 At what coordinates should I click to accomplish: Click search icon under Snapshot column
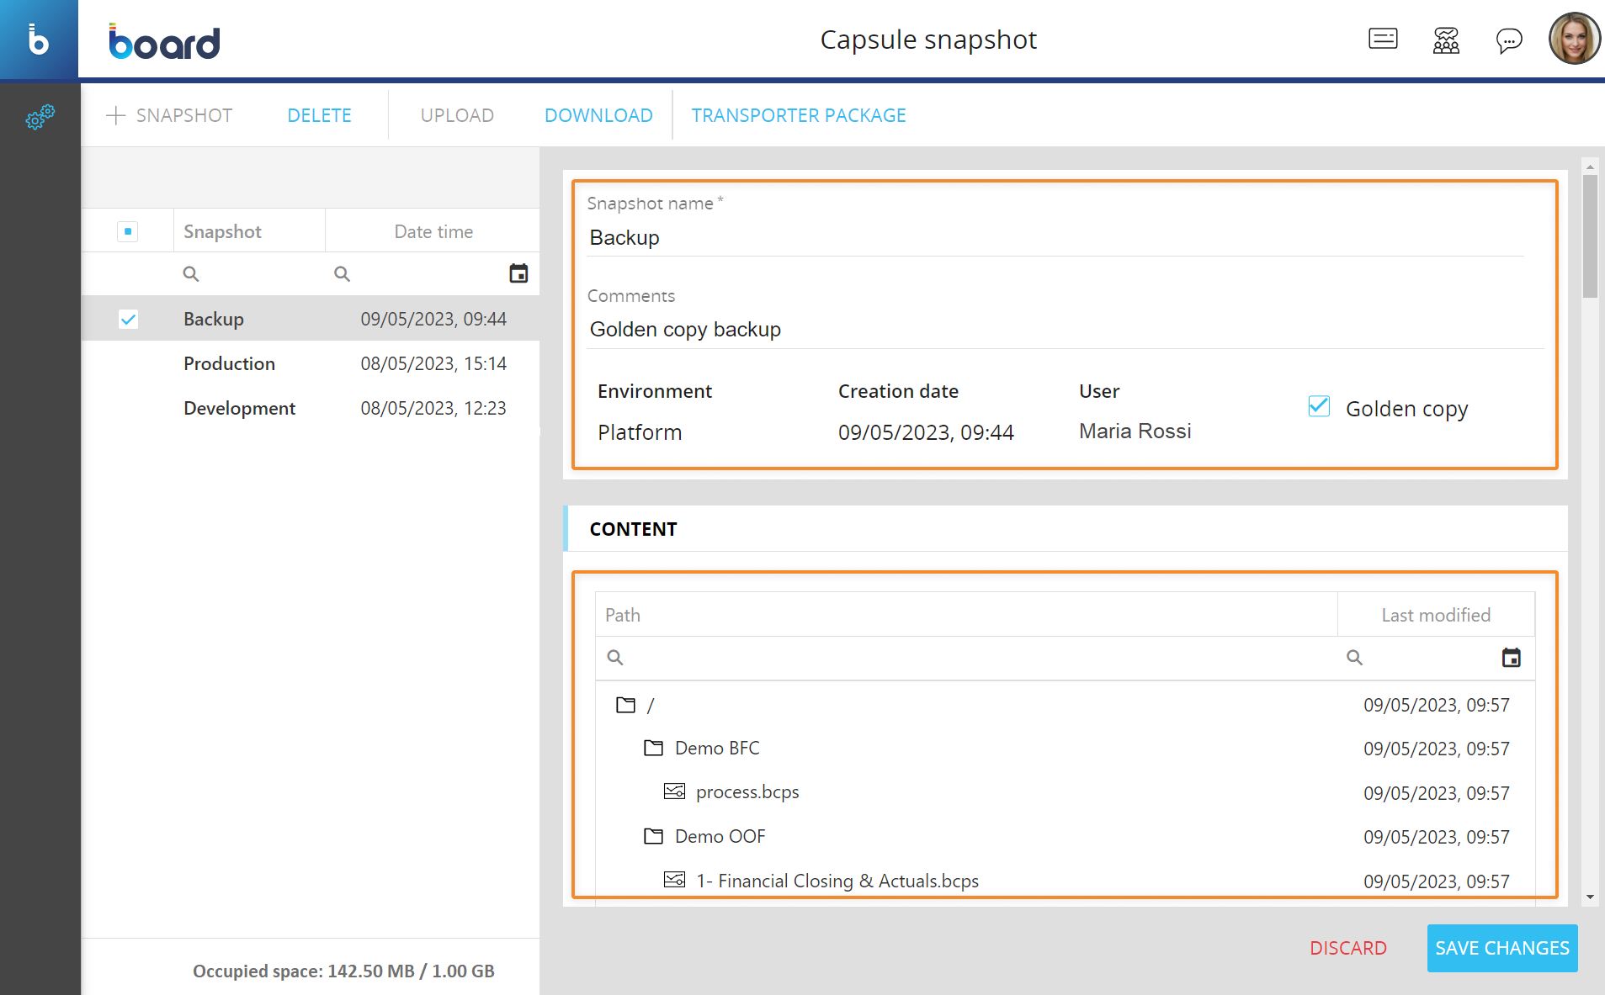point(191,273)
